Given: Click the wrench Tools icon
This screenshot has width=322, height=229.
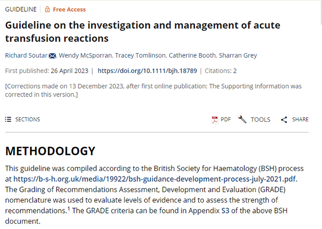Looking at the screenshot, I should tap(242, 119).
